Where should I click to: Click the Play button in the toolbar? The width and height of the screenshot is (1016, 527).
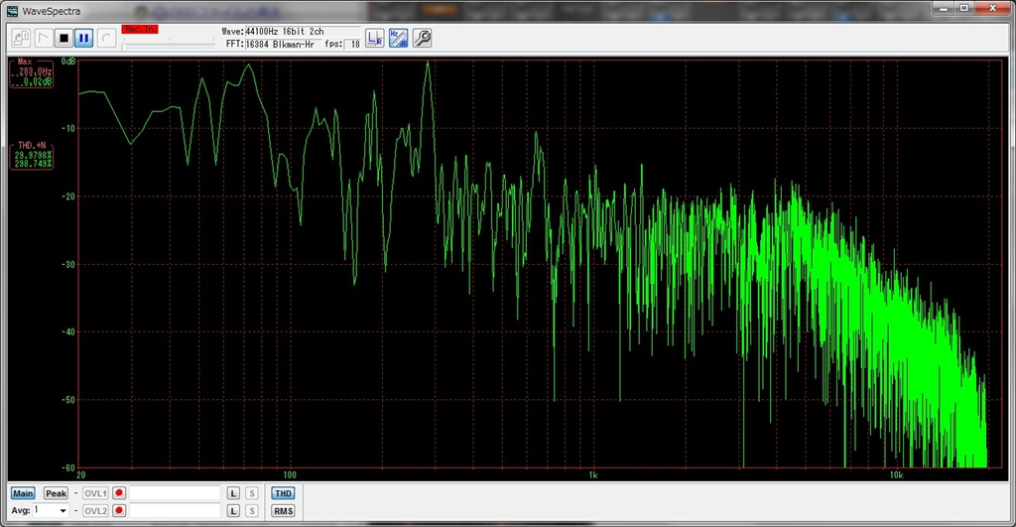(x=43, y=38)
